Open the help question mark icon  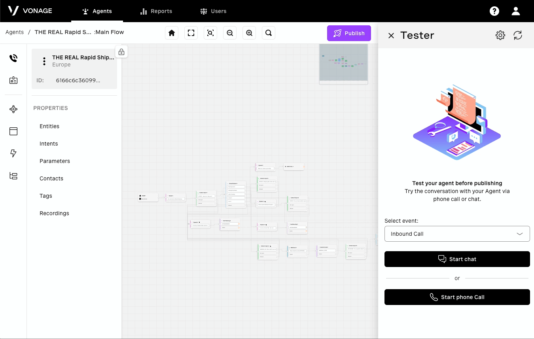(x=494, y=11)
